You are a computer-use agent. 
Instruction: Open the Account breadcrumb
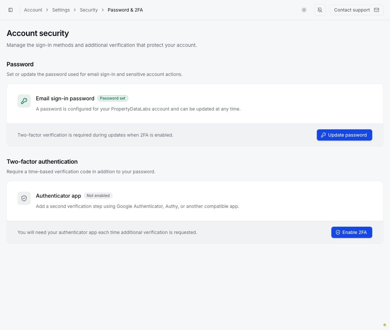pyautogui.click(x=33, y=10)
